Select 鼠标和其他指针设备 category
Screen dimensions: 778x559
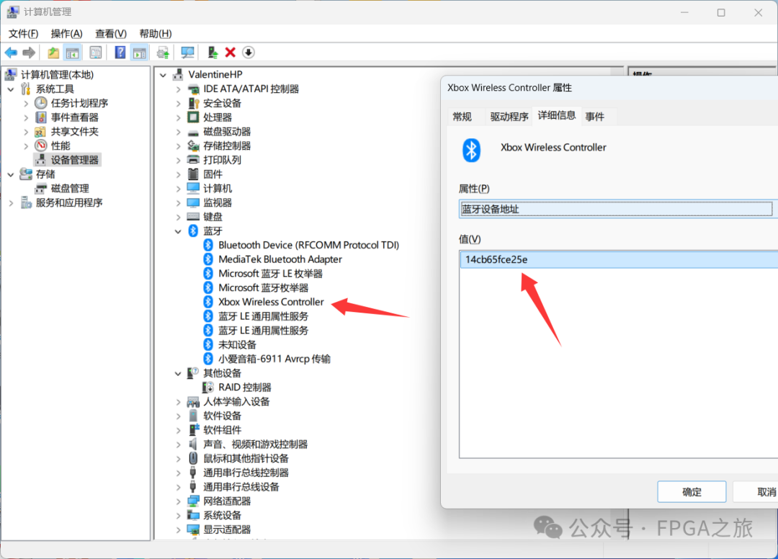tap(246, 459)
